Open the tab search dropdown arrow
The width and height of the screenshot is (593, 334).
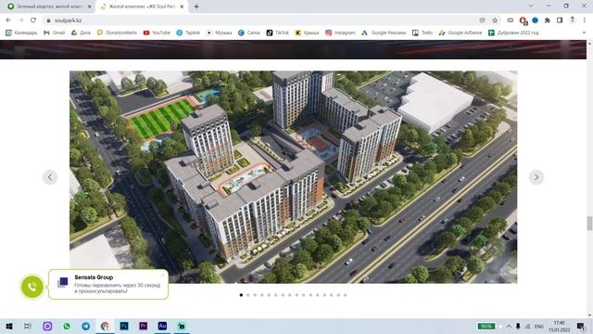[531, 6]
